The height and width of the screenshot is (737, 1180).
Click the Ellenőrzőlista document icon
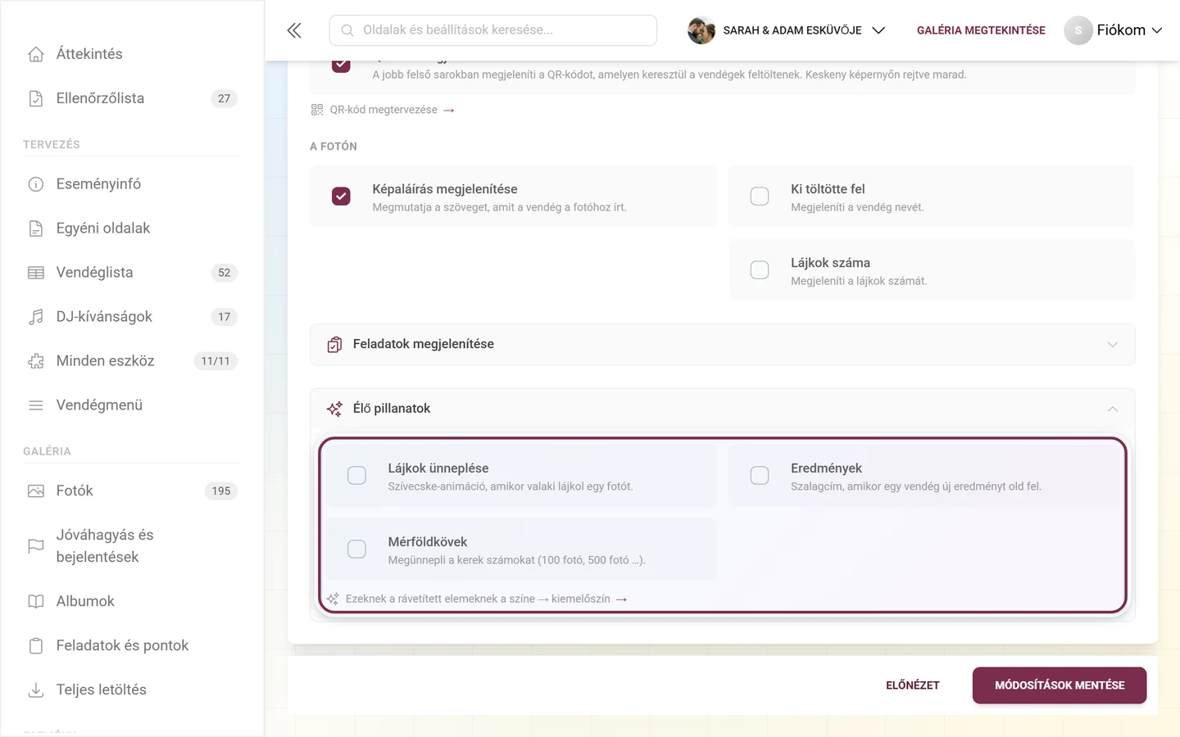[x=36, y=98]
